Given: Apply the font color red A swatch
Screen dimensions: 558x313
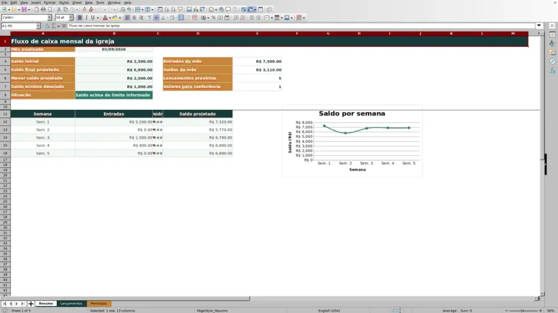Looking at the screenshot, I should (105, 18).
